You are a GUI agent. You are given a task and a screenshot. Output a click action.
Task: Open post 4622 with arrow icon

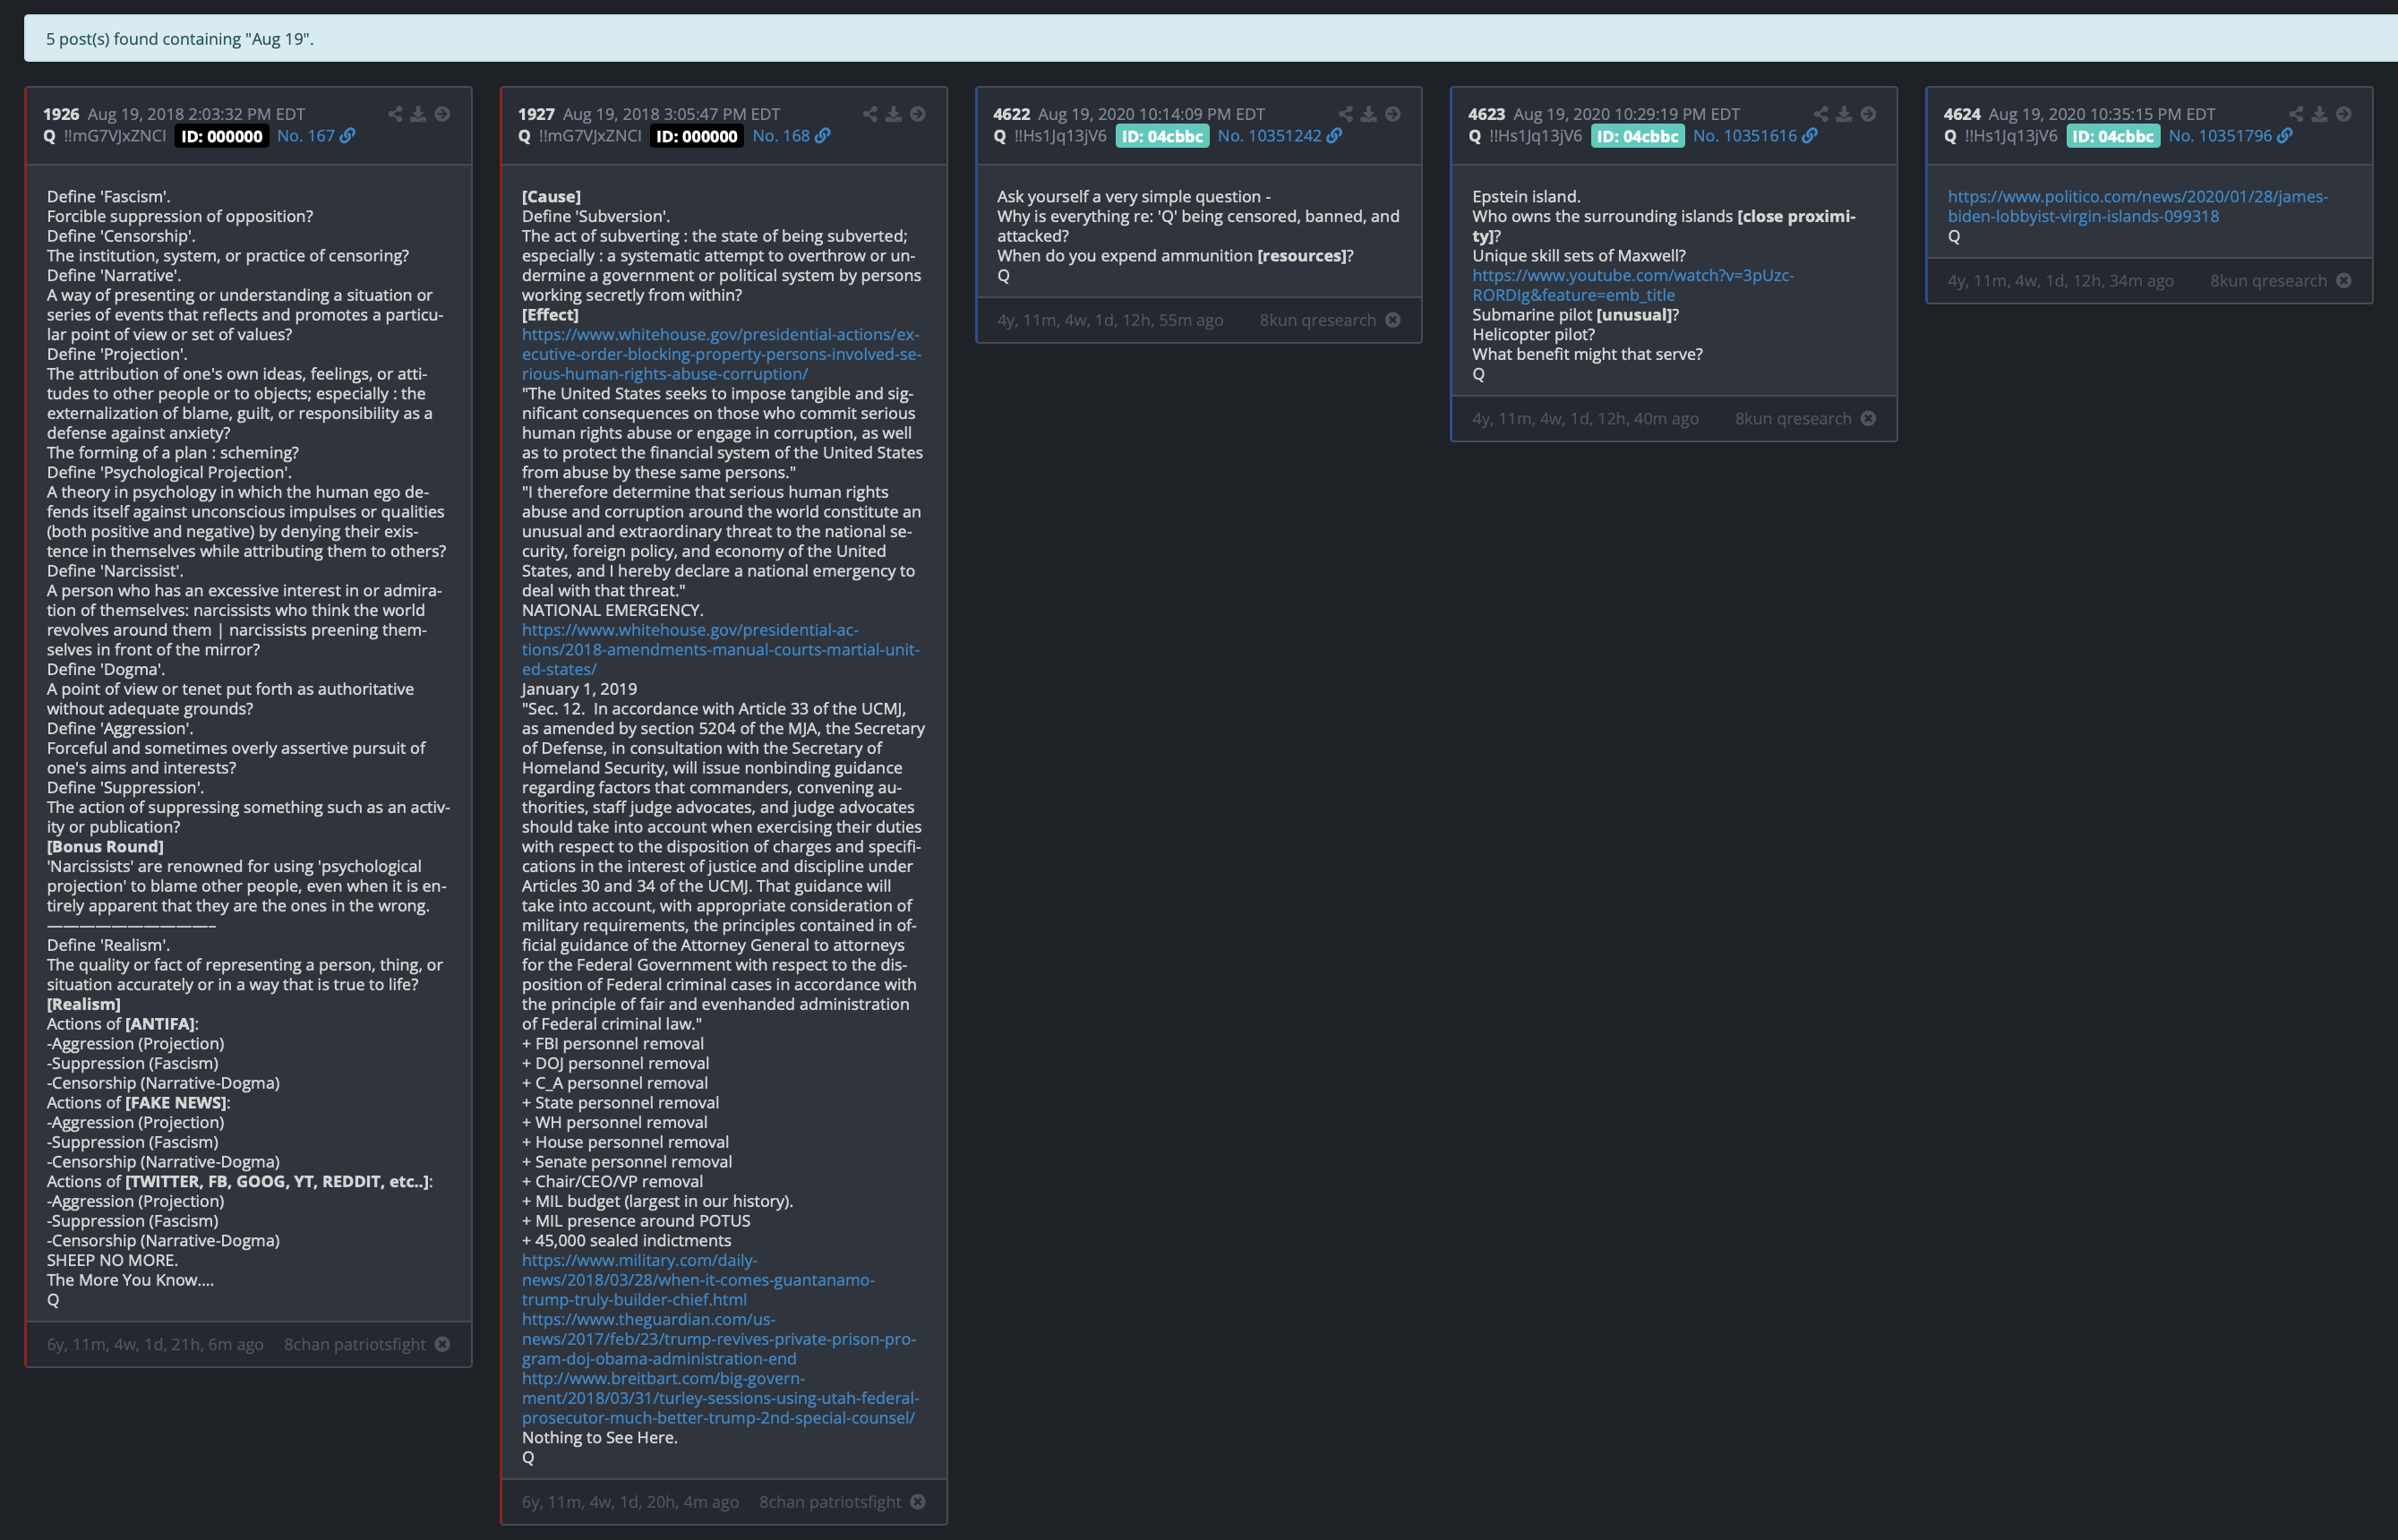[x=1392, y=114]
